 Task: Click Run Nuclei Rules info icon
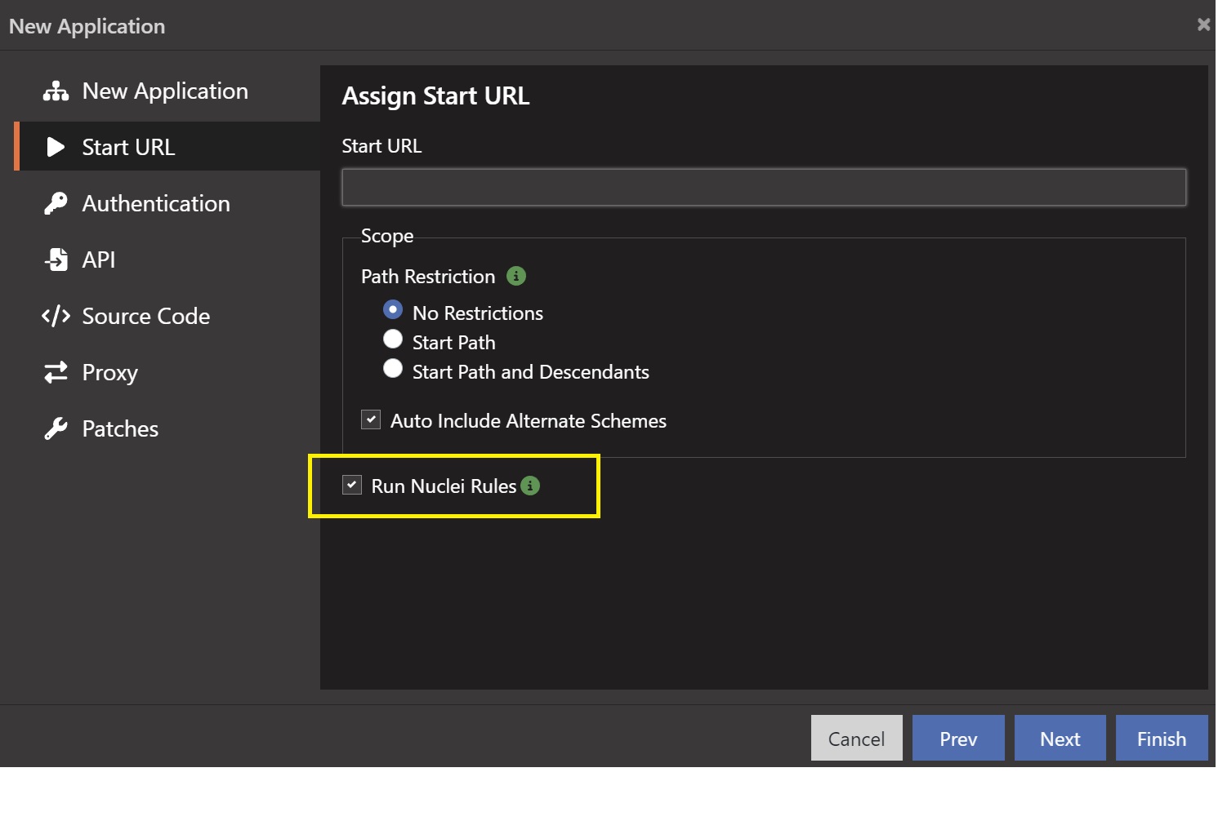(x=530, y=486)
